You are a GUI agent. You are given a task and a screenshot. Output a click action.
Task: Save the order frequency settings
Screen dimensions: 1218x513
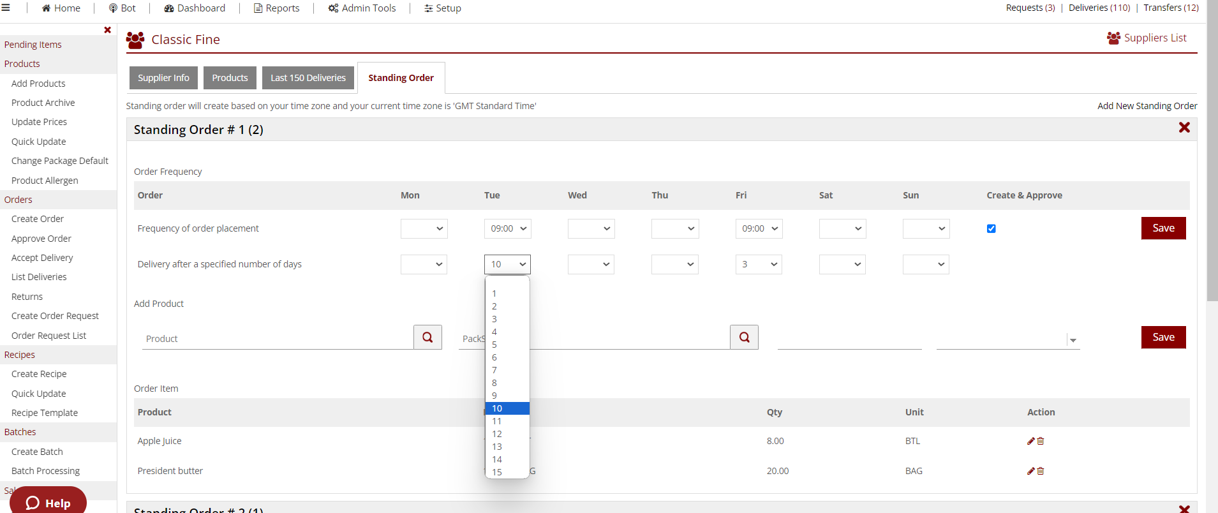pyautogui.click(x=1163, y=228)
